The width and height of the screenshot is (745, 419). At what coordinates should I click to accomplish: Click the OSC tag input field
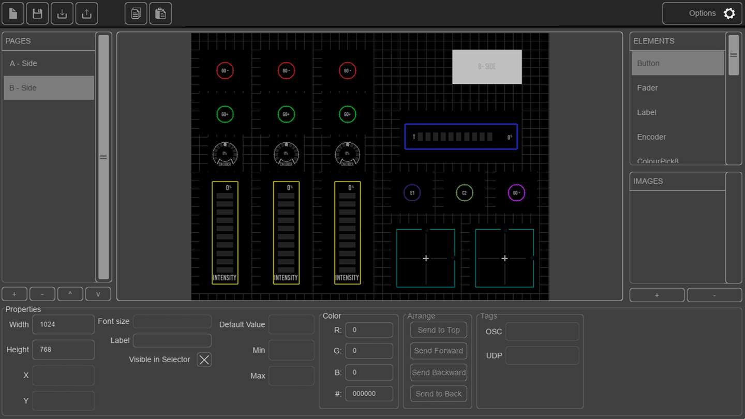542,332
